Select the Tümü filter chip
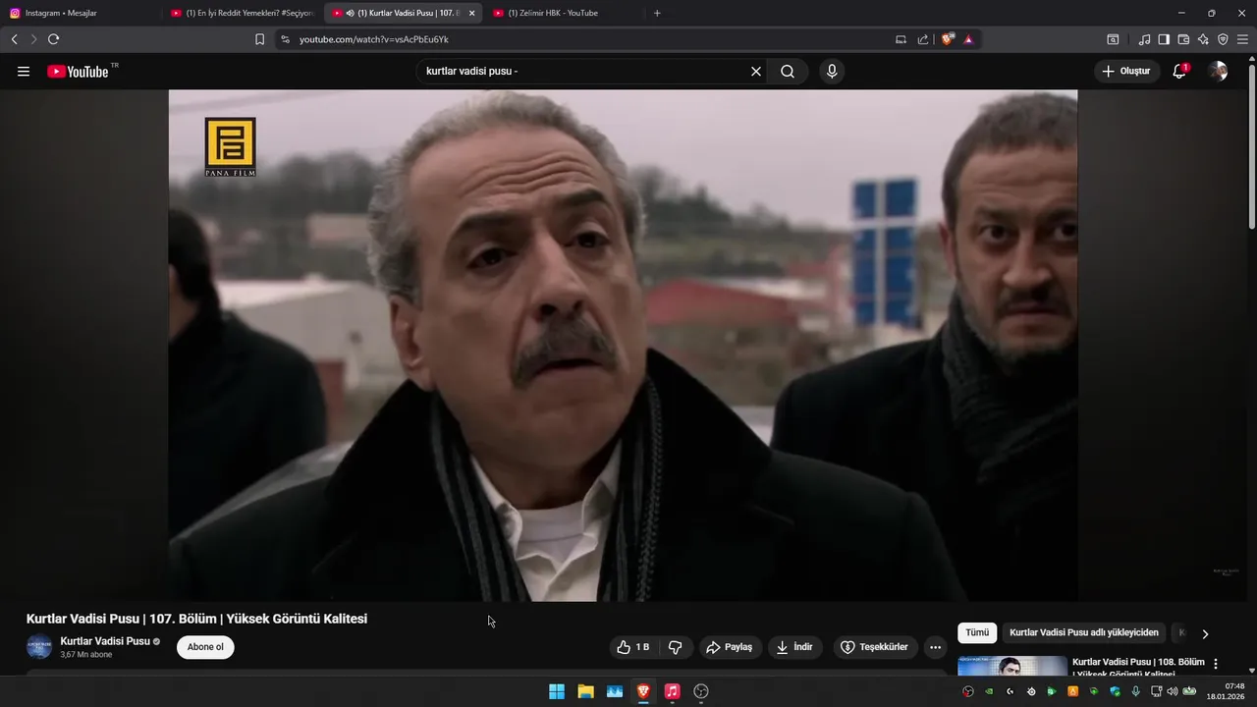 [977, 633]
